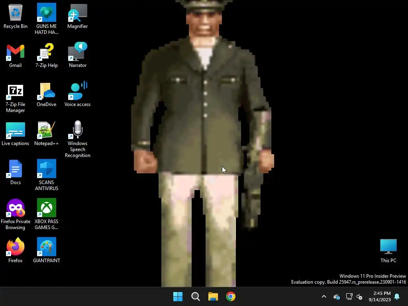Open the Windows Start menu
The width and height of the screenshot is (408, 306).
tap(178, 296)
